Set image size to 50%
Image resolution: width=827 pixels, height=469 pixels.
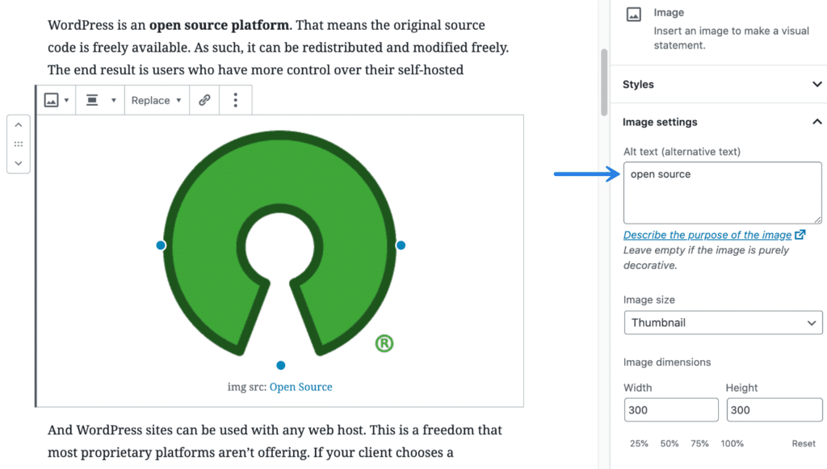point(670,444)
